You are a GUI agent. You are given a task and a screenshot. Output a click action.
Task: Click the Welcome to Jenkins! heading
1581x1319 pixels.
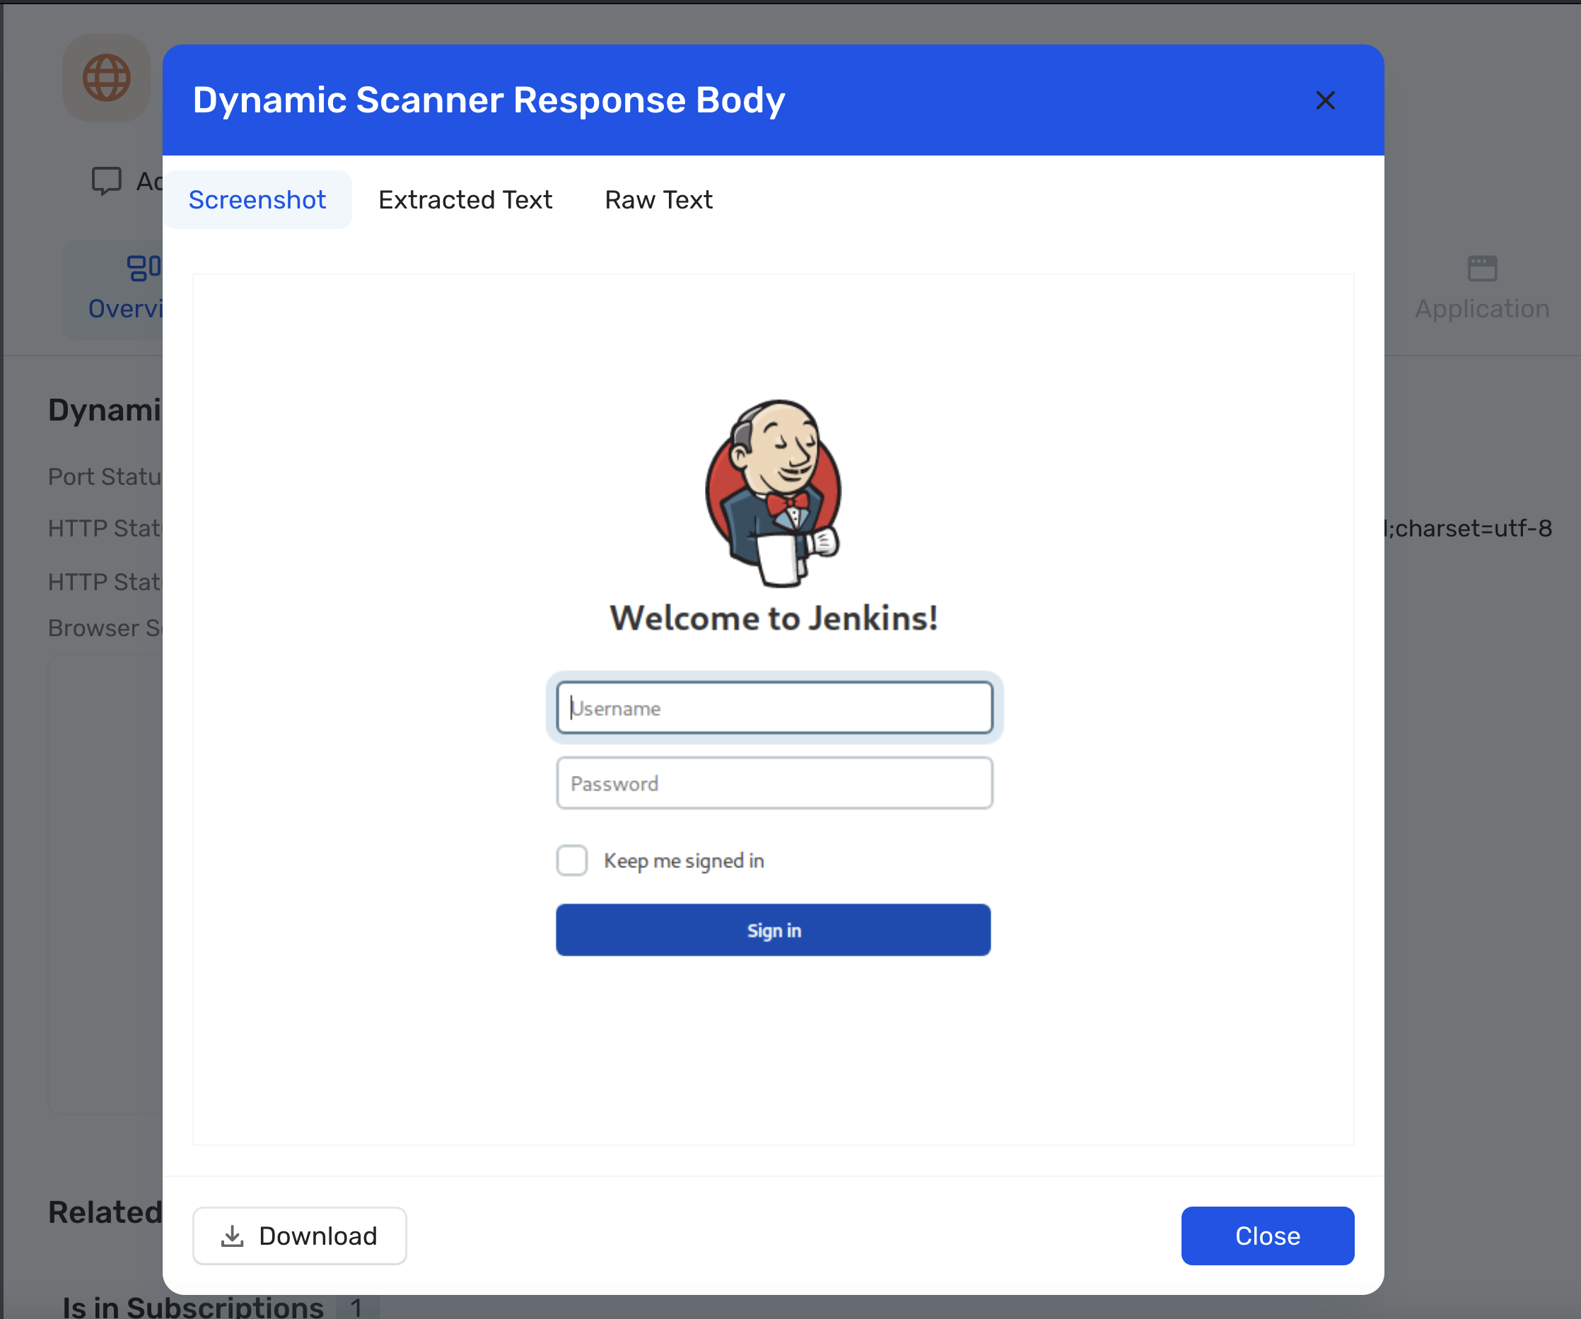pos(774,619)
